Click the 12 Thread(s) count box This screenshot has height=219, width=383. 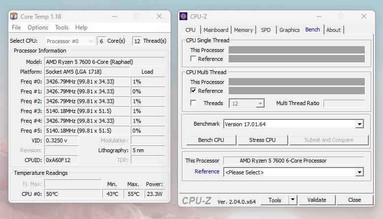(x=137, y=41)
